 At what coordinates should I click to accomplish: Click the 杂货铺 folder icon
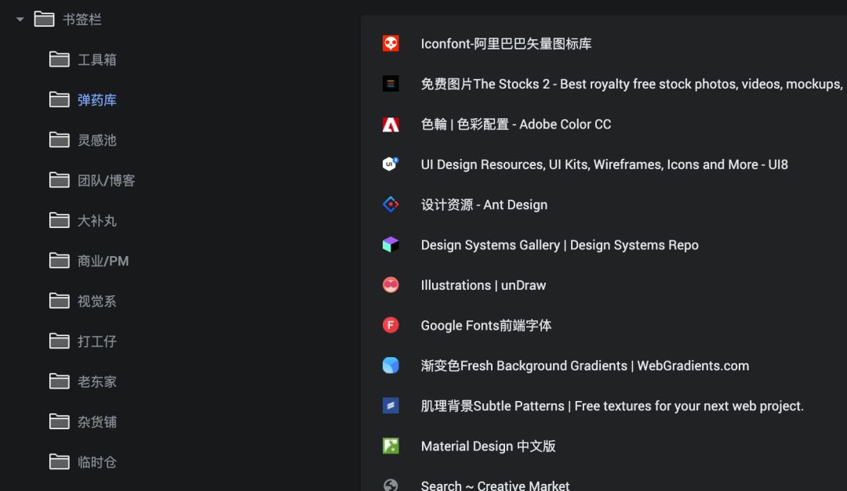60,422
